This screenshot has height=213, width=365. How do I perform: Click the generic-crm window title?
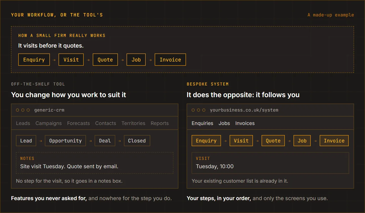49,110
